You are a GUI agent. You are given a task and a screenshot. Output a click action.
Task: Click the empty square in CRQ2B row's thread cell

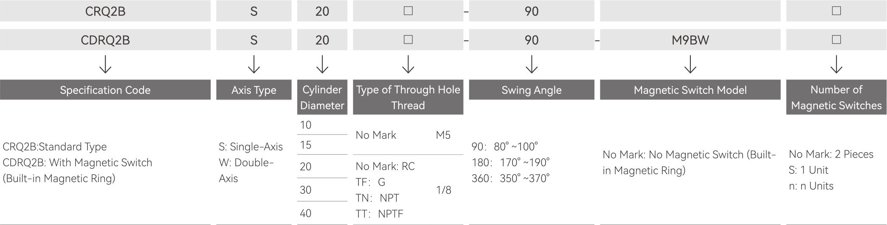click(x=408, y=11)
